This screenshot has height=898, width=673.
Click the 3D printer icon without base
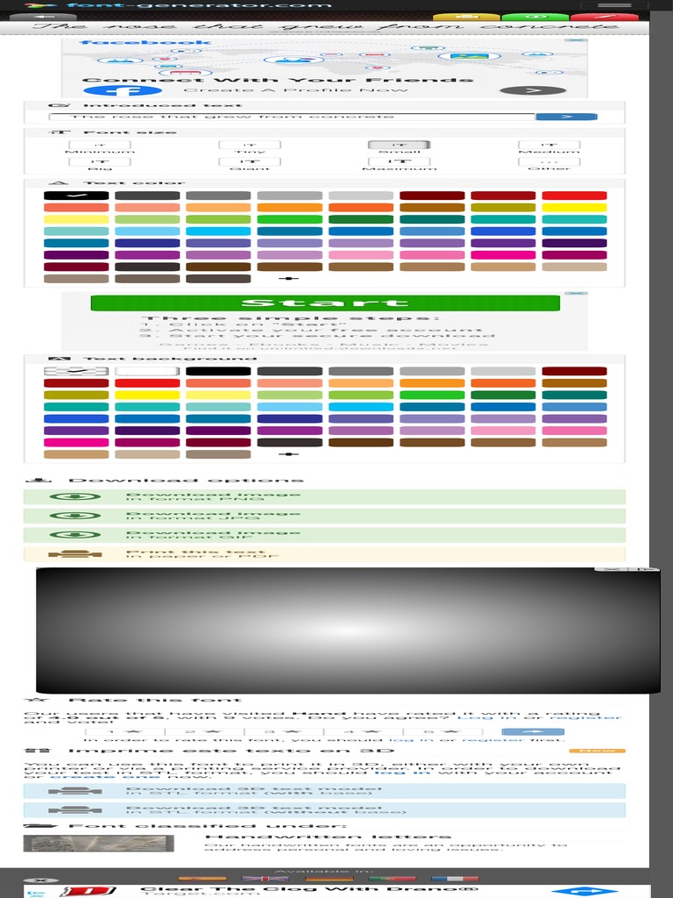[75, 809]
